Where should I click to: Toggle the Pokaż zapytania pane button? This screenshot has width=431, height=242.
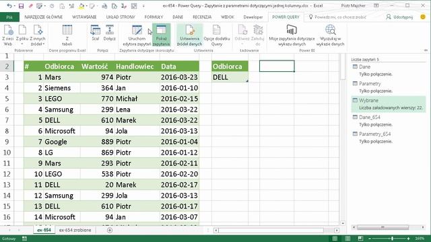click(x=161, y=35)
